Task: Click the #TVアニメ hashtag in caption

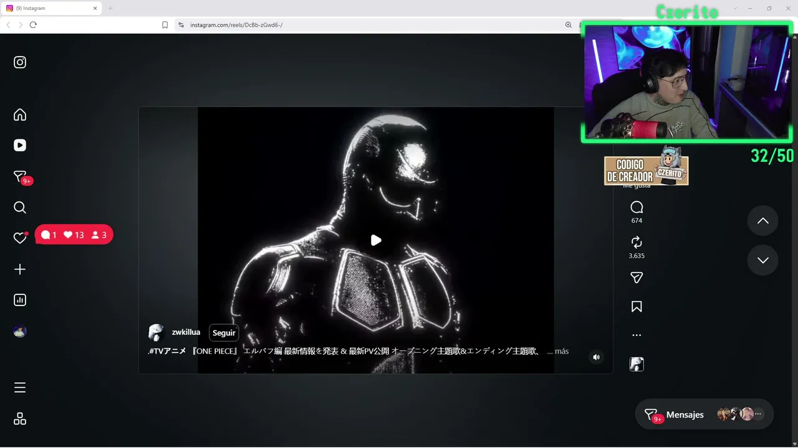Action: coord(168,351)
